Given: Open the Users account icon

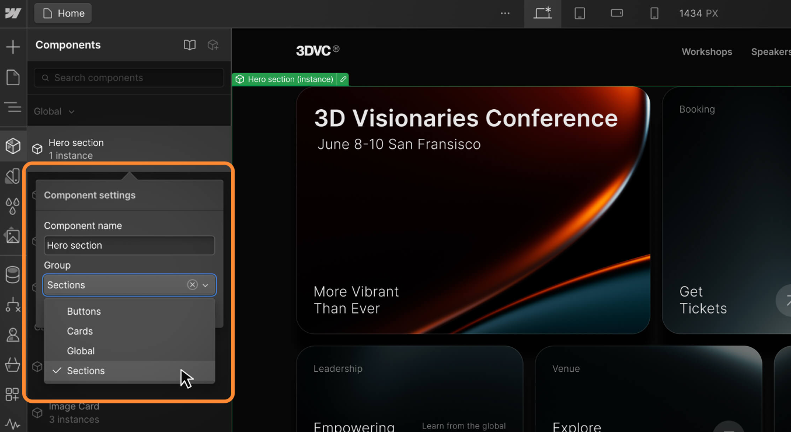Looking at the screenshot, I should (x=13, y=335).
